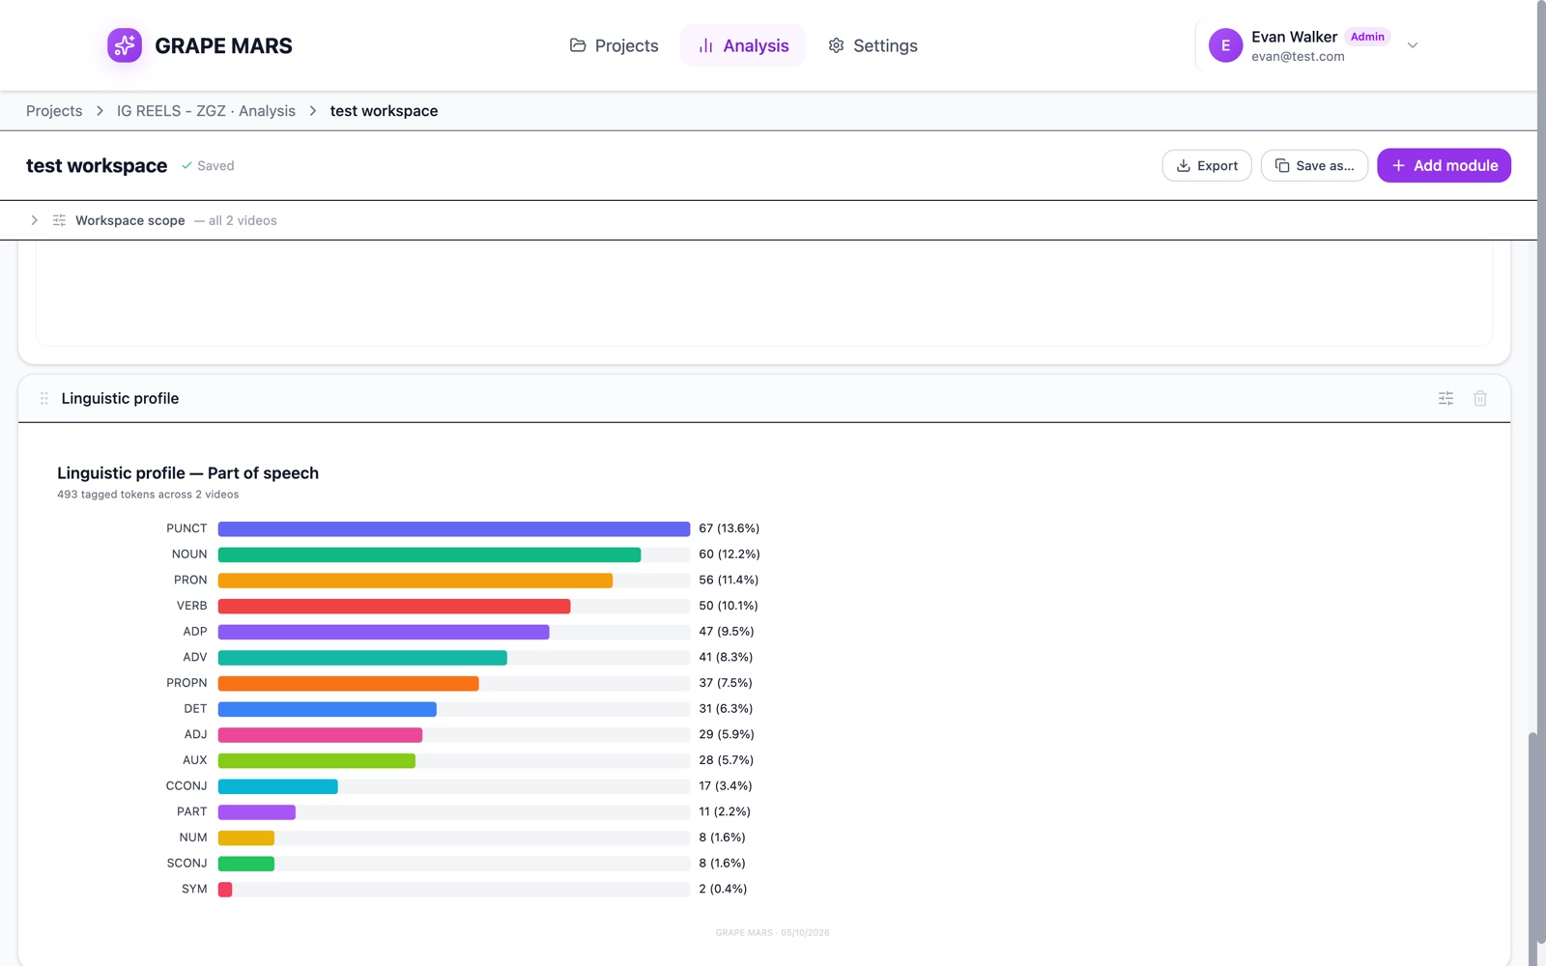Follow the Projects breadcrumb link
This screenshot has height=966, width=1546.
point(54,111)
